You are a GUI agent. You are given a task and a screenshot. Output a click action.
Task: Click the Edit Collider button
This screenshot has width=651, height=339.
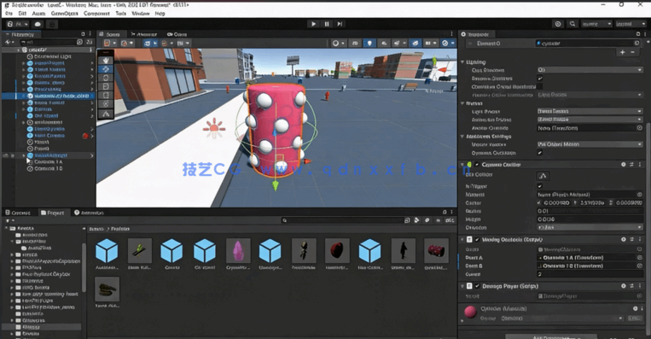[x=543, y=175]
